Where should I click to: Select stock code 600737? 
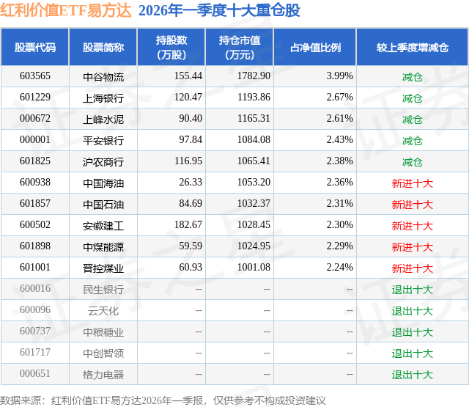[35, 331]
